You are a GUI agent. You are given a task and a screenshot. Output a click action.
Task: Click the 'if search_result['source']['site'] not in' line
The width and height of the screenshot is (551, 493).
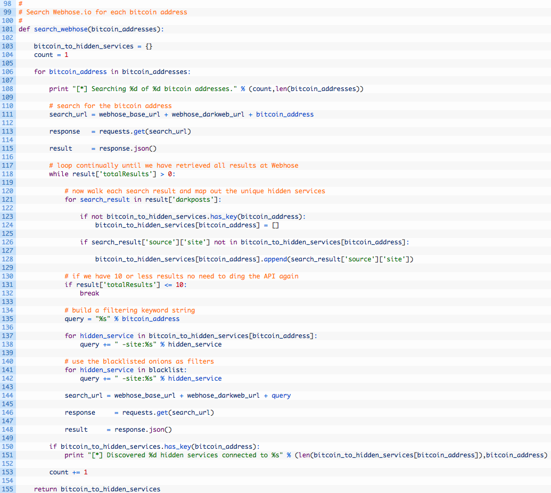point(244,242)
